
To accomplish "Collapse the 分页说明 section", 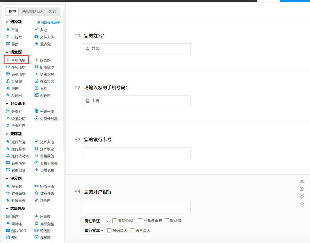I will click(7, 104).
